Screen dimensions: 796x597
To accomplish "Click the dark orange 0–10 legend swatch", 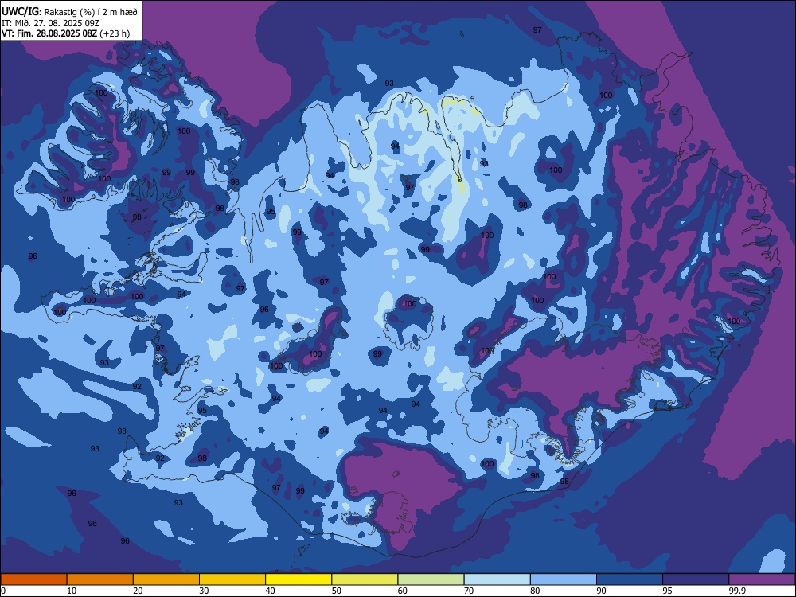I will [x=33, y=579].
